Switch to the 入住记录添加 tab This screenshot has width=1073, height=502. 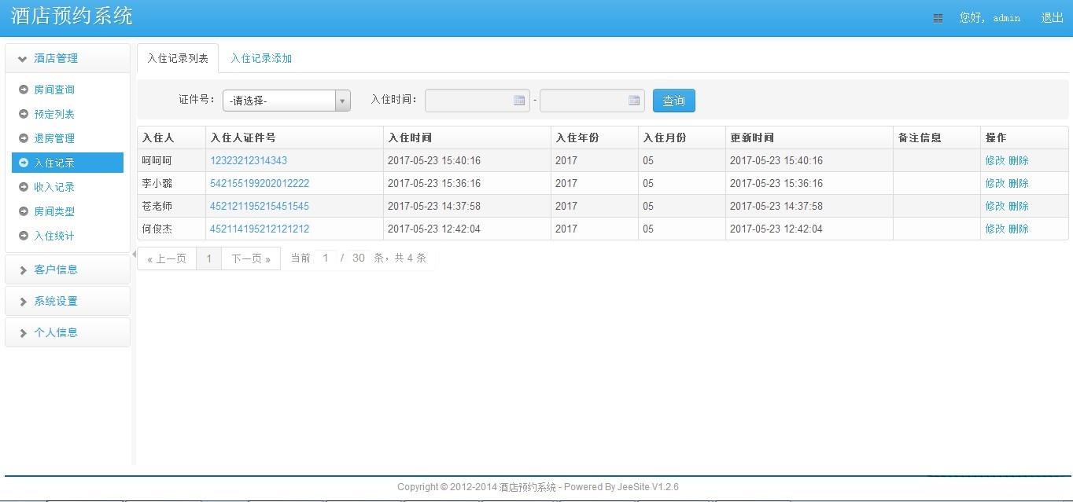[261, 58]
